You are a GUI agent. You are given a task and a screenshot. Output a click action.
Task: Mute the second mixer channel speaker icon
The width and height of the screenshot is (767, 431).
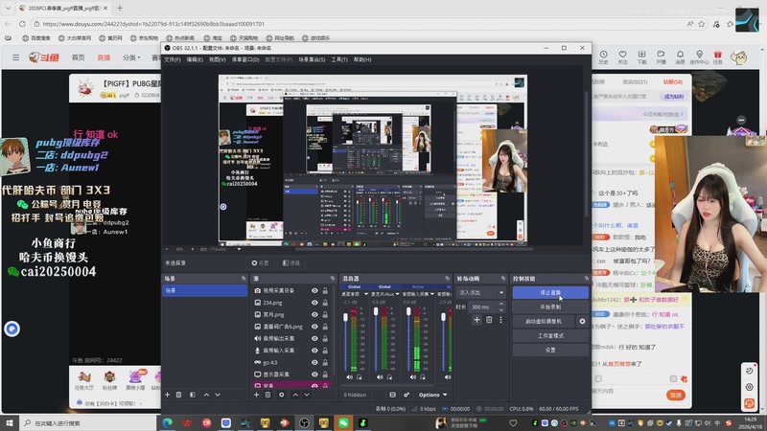click(x=380, y=377)
